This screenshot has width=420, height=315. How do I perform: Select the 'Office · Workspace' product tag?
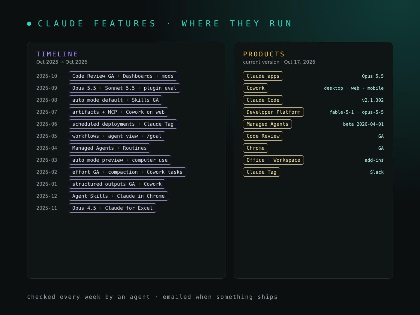click(274, 160)
